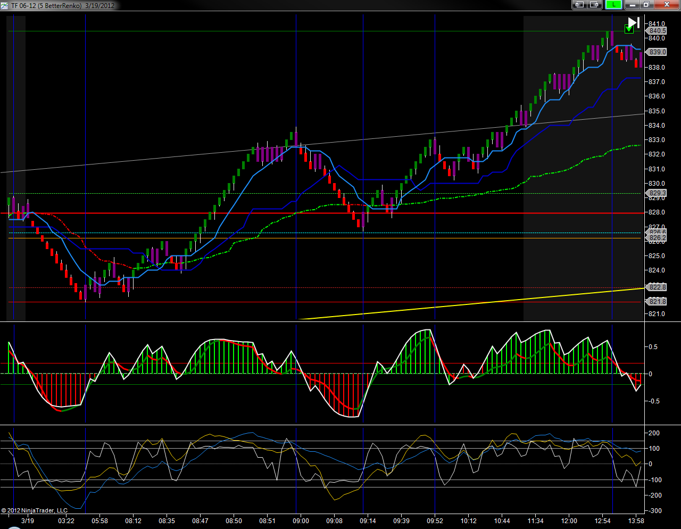Click the 10:12 time axis label
This screenshot has width=681, height=529.
pos(468,521)
